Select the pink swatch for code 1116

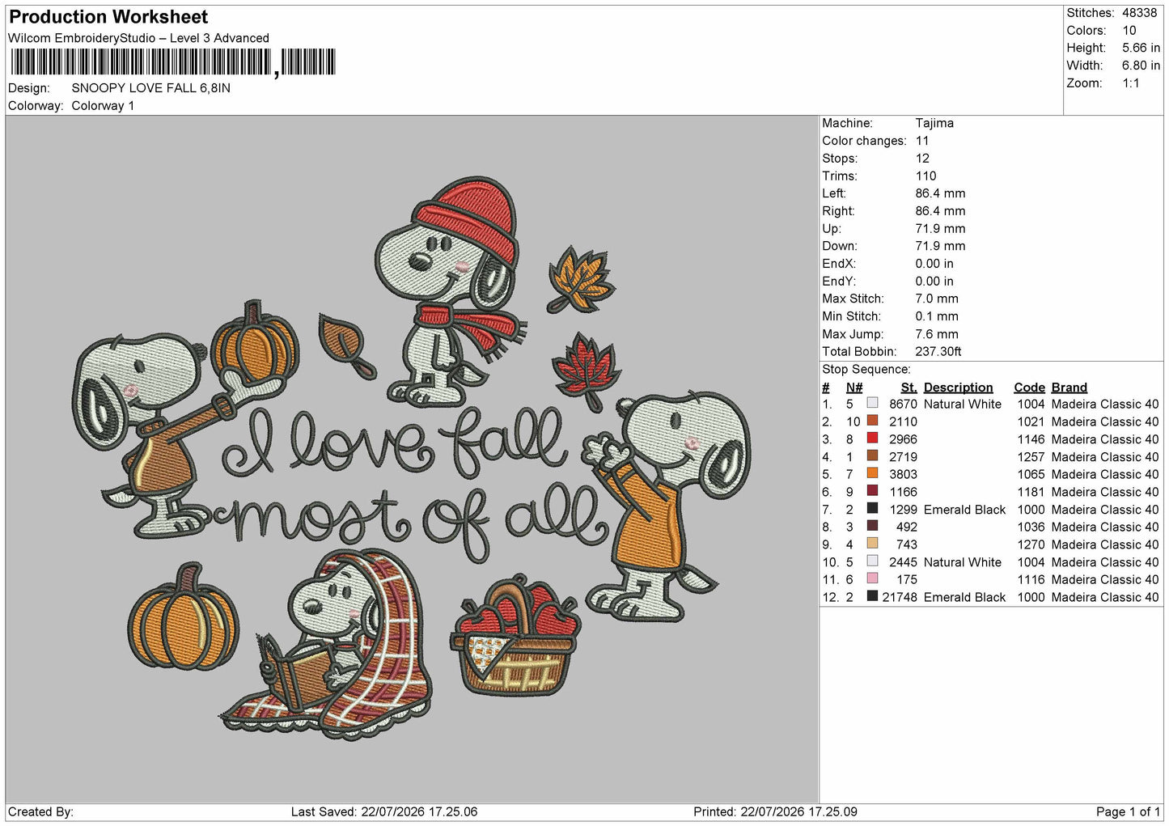tap(872, 578)
